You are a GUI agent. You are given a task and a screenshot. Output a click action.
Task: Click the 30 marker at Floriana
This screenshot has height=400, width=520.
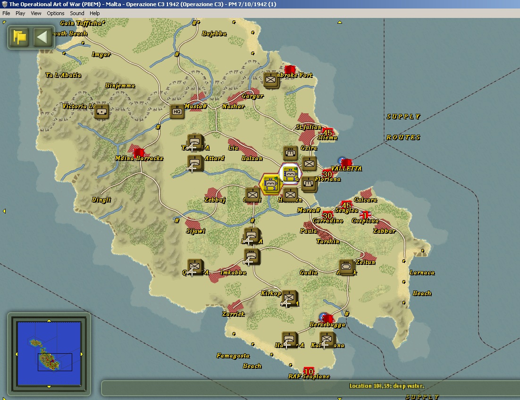[327, 174]
